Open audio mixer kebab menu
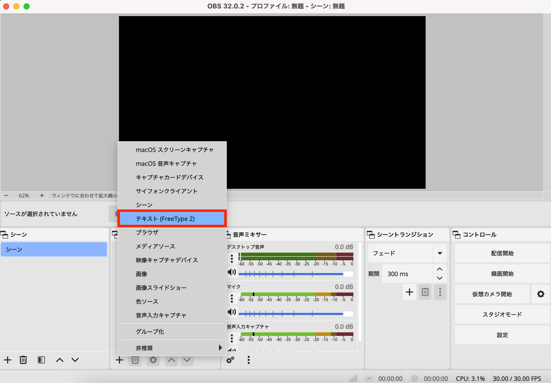This screenshot has height=383, width=551. 248,360
